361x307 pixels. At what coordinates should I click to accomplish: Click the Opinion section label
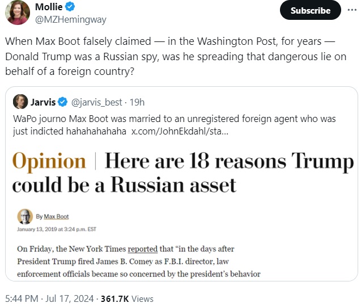[x=49, y=162]
